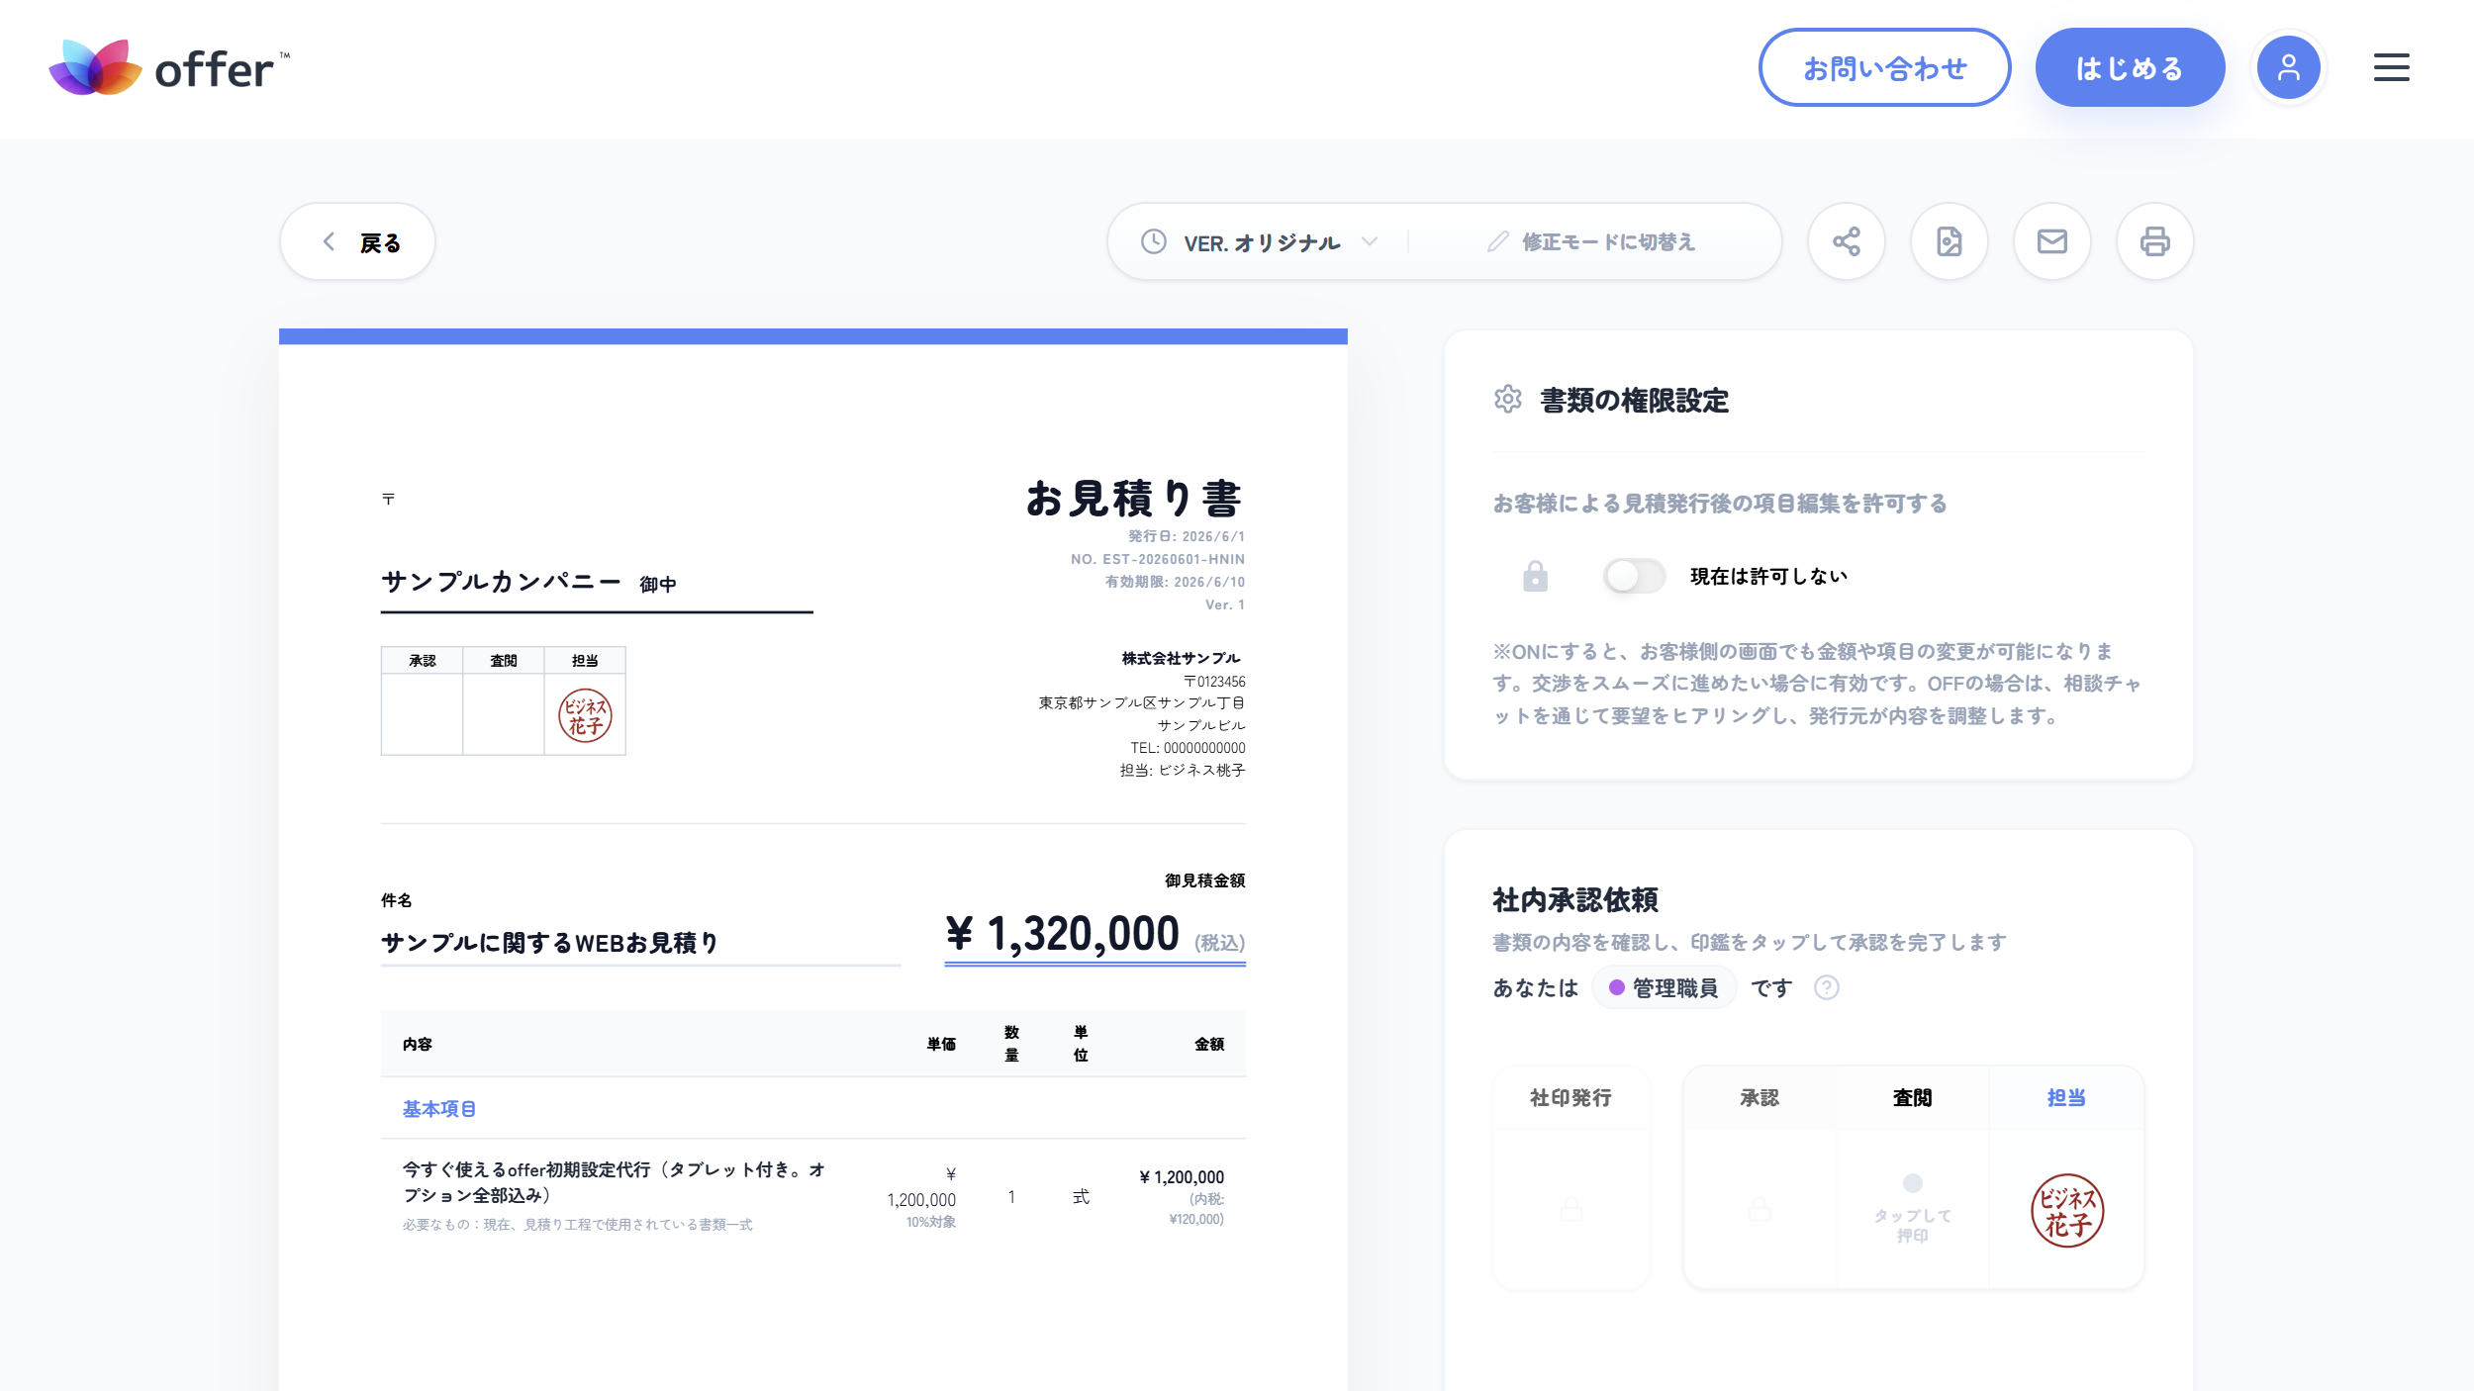
Task: Open the hamburger menu
Action: pyautogui.click(x=2391, y=67)
